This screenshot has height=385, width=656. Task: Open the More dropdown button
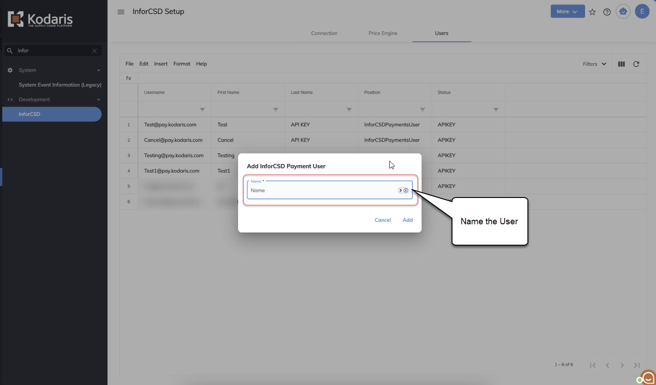(567, 11)
